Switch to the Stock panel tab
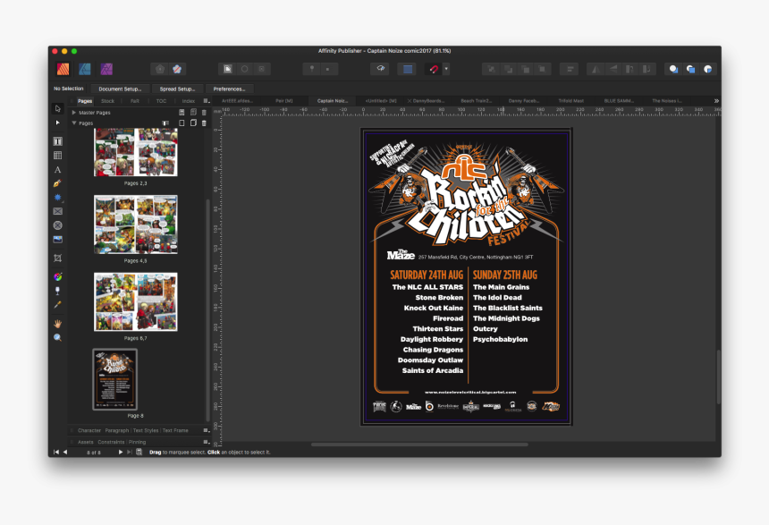 [x=107, y=101]
